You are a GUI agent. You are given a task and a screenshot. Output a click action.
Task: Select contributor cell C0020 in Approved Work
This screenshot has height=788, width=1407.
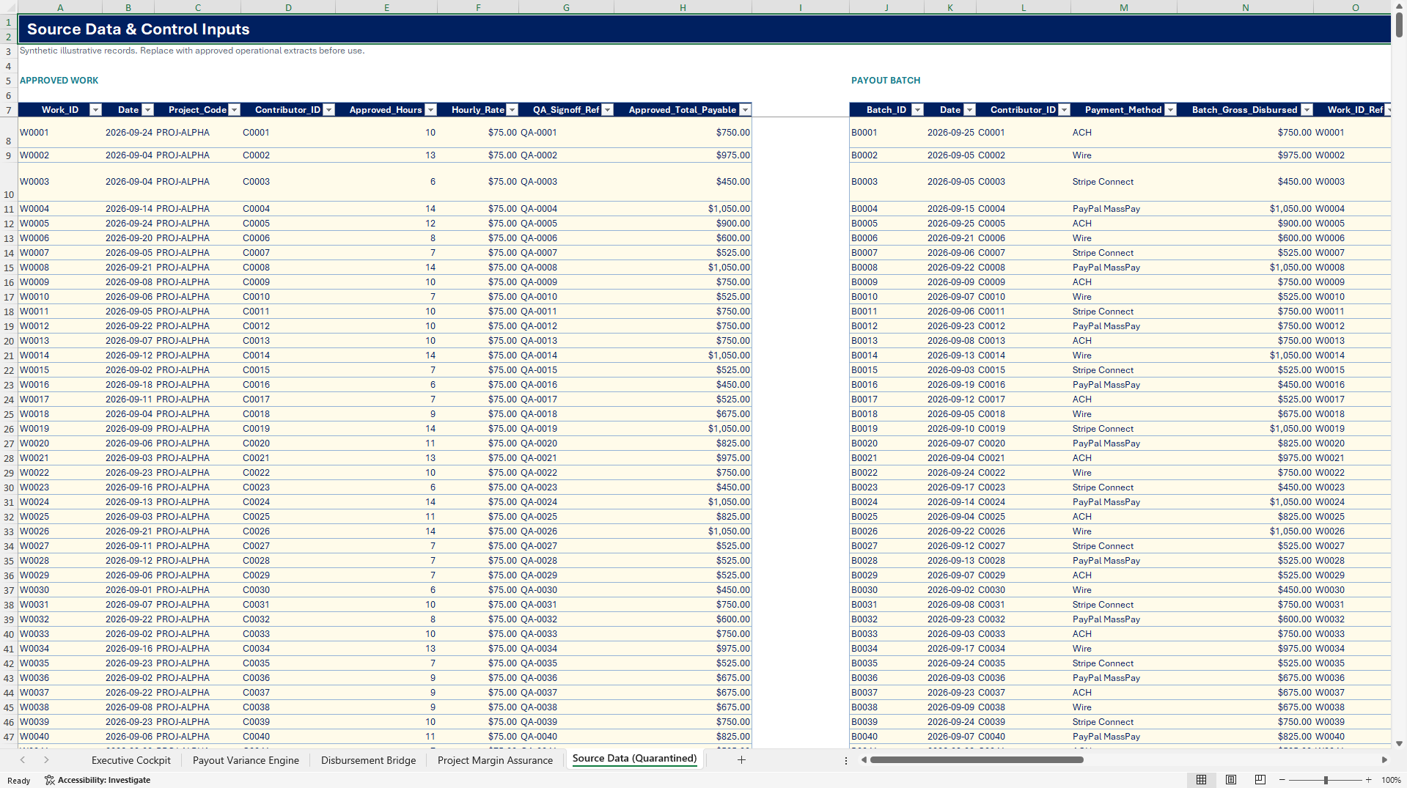coord(288,443)
